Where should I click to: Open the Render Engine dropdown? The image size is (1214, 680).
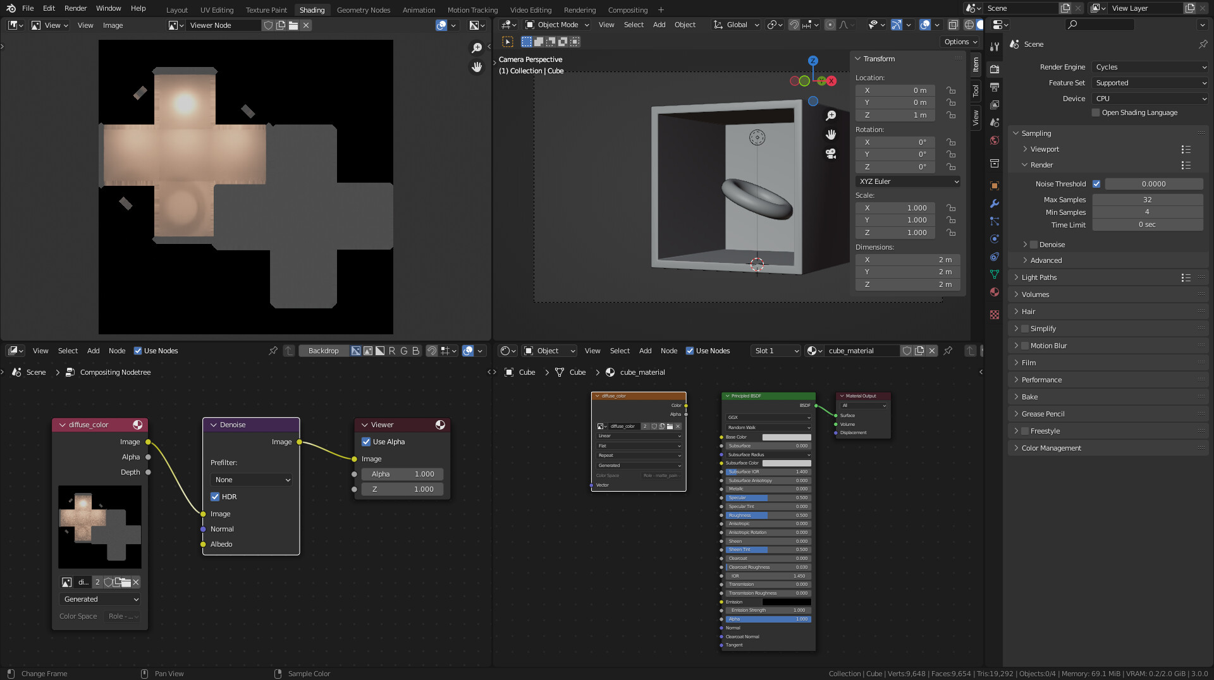1149,67
